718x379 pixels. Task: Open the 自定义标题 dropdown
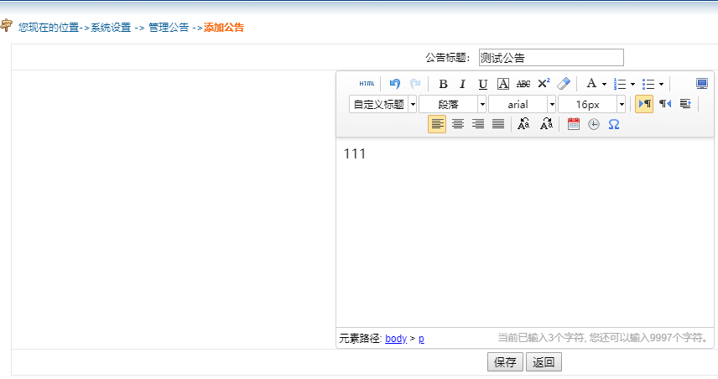pyautogui.click(x=383, y=104)
